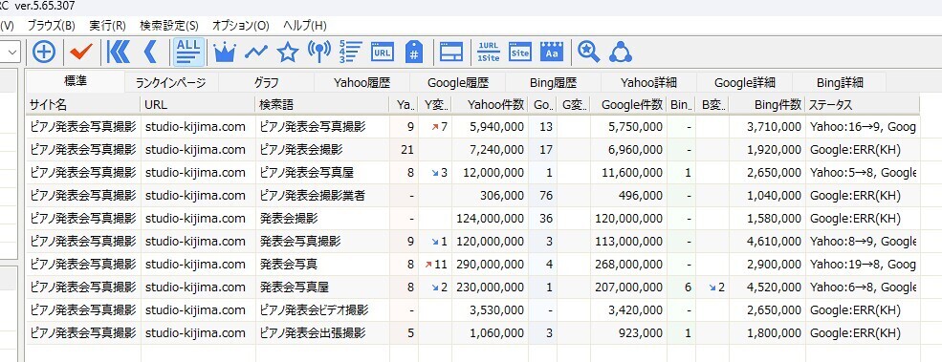
Task: Sort by the 検索語 column header
Action: coord(322,104)
